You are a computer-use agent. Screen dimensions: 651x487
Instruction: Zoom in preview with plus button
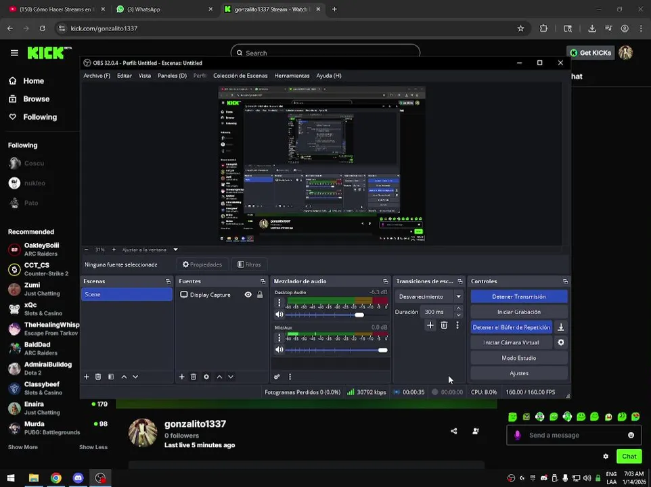114,250
